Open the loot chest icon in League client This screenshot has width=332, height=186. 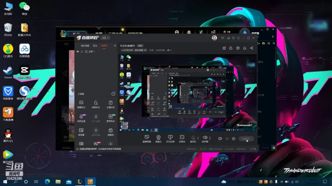point(189,32)
